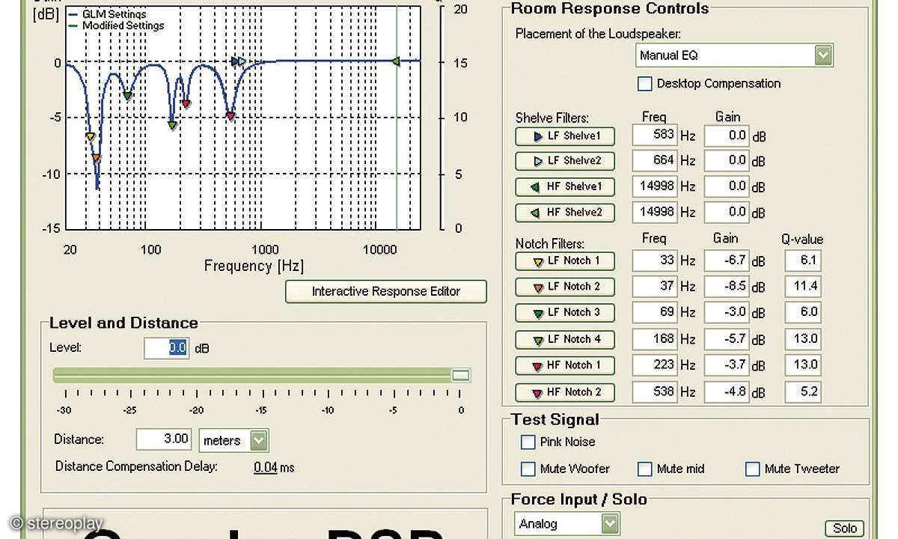This screenshot has width=898, height=539.
Task: Select the LF Notch 2 filter button
Action: tap(565, 287)
